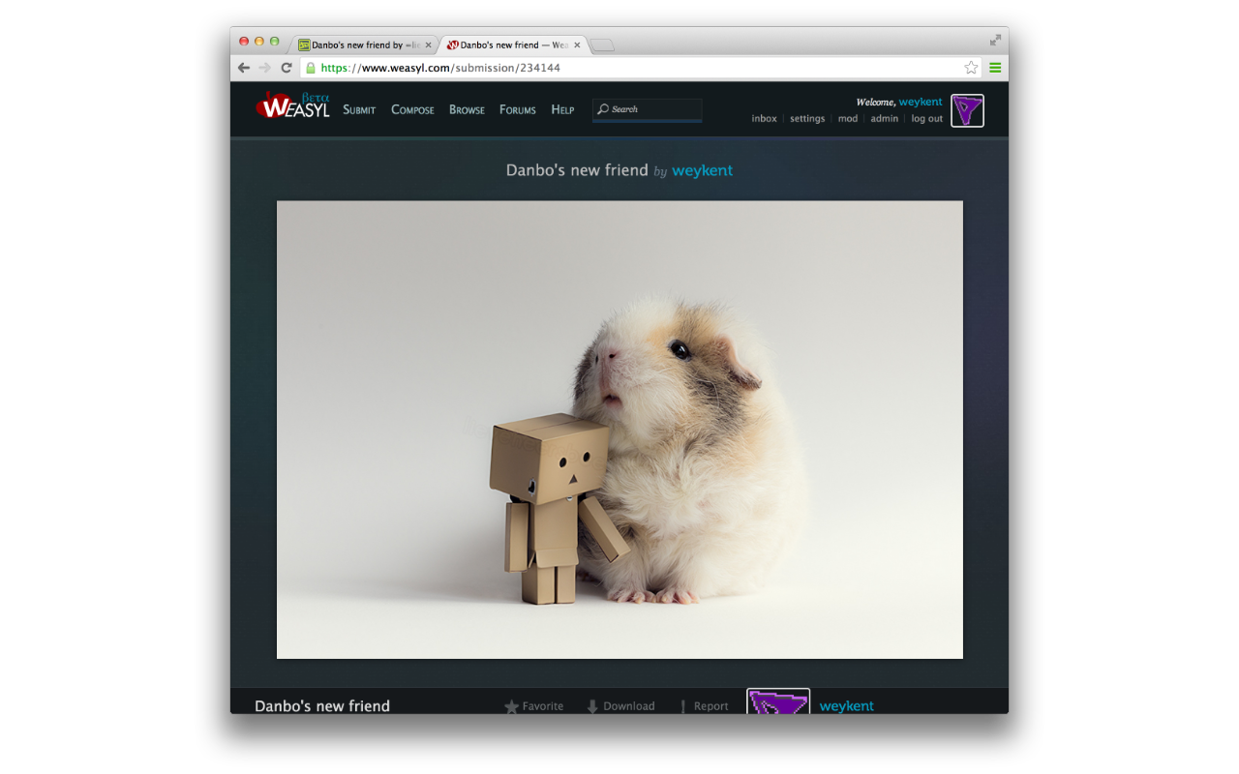
Task: Click weykent in the Welcome message
Action: click(921, 102)
